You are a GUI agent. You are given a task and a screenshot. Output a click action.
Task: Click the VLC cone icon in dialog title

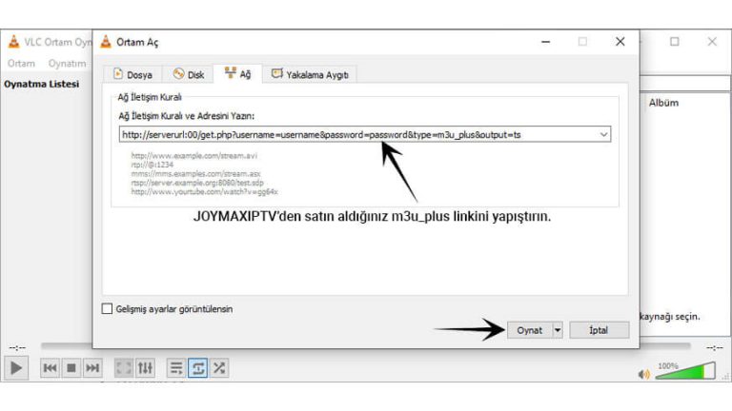(x=106, y=42)
